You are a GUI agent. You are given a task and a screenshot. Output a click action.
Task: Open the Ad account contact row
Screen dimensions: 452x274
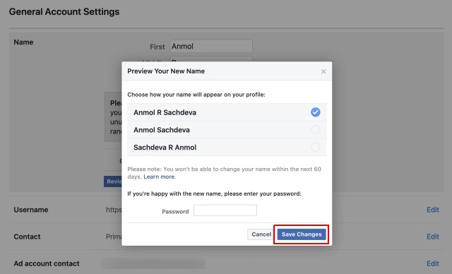pos(227,263)
